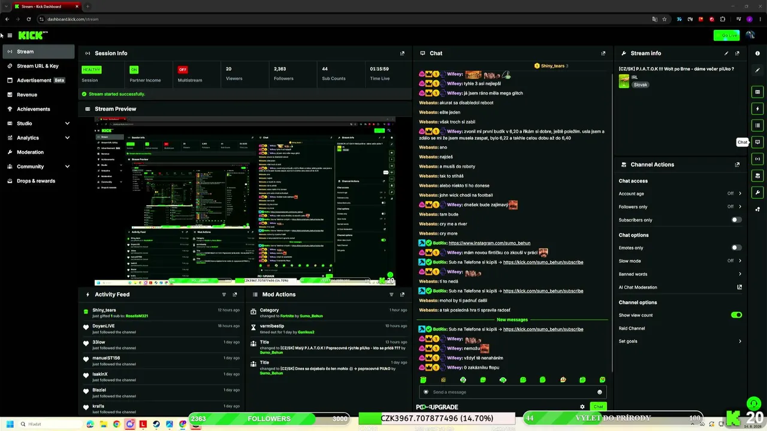Screen dimensions: 767x431
Task: Click Ganikus2 moderator name in Mod Actions
Action: [x=306, y=332]
